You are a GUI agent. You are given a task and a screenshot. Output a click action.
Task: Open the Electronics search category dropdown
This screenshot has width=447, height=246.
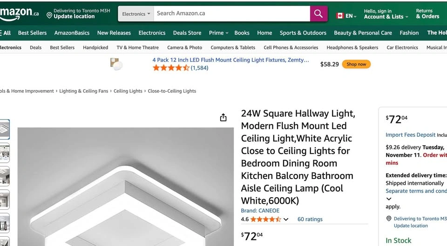[x=136, y=14]
